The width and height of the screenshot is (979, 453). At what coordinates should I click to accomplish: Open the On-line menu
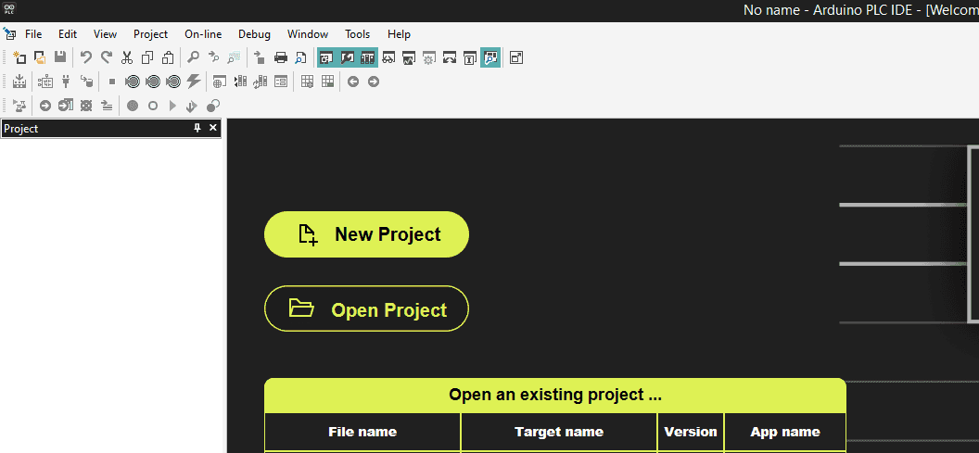pyautogui.click(x=203, y=34)
